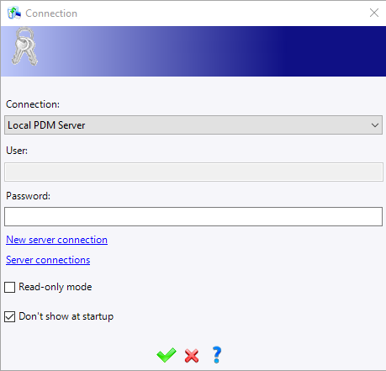Enable Read-only mode checkbox
The image size is (386, 371).
[x=9, y=287]
